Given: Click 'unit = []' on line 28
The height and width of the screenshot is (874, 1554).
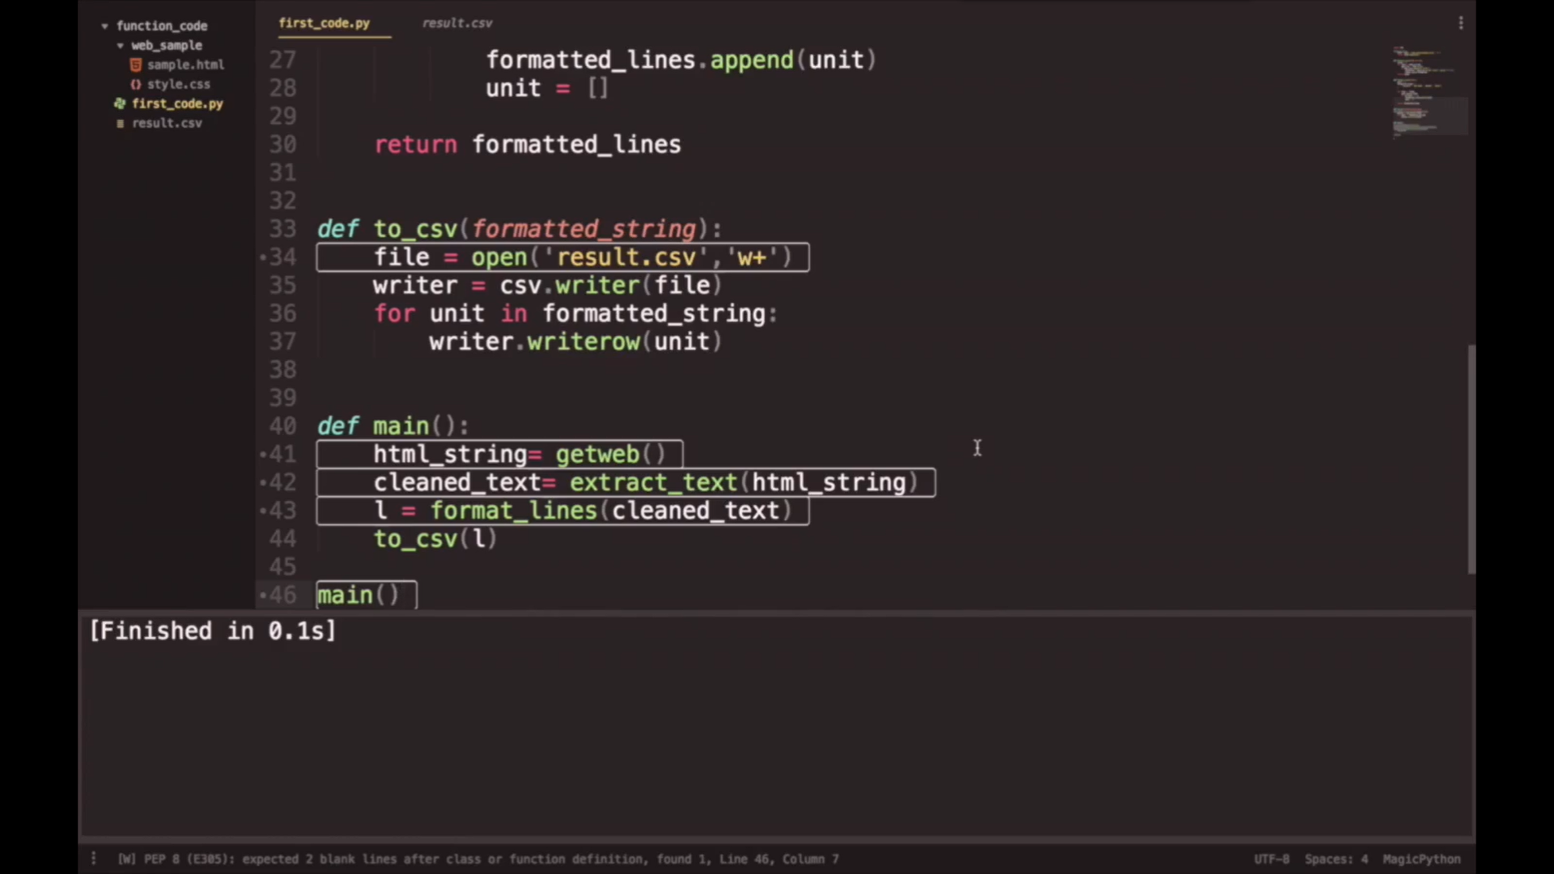Looking at the screenshot, I should click(546, 88).
